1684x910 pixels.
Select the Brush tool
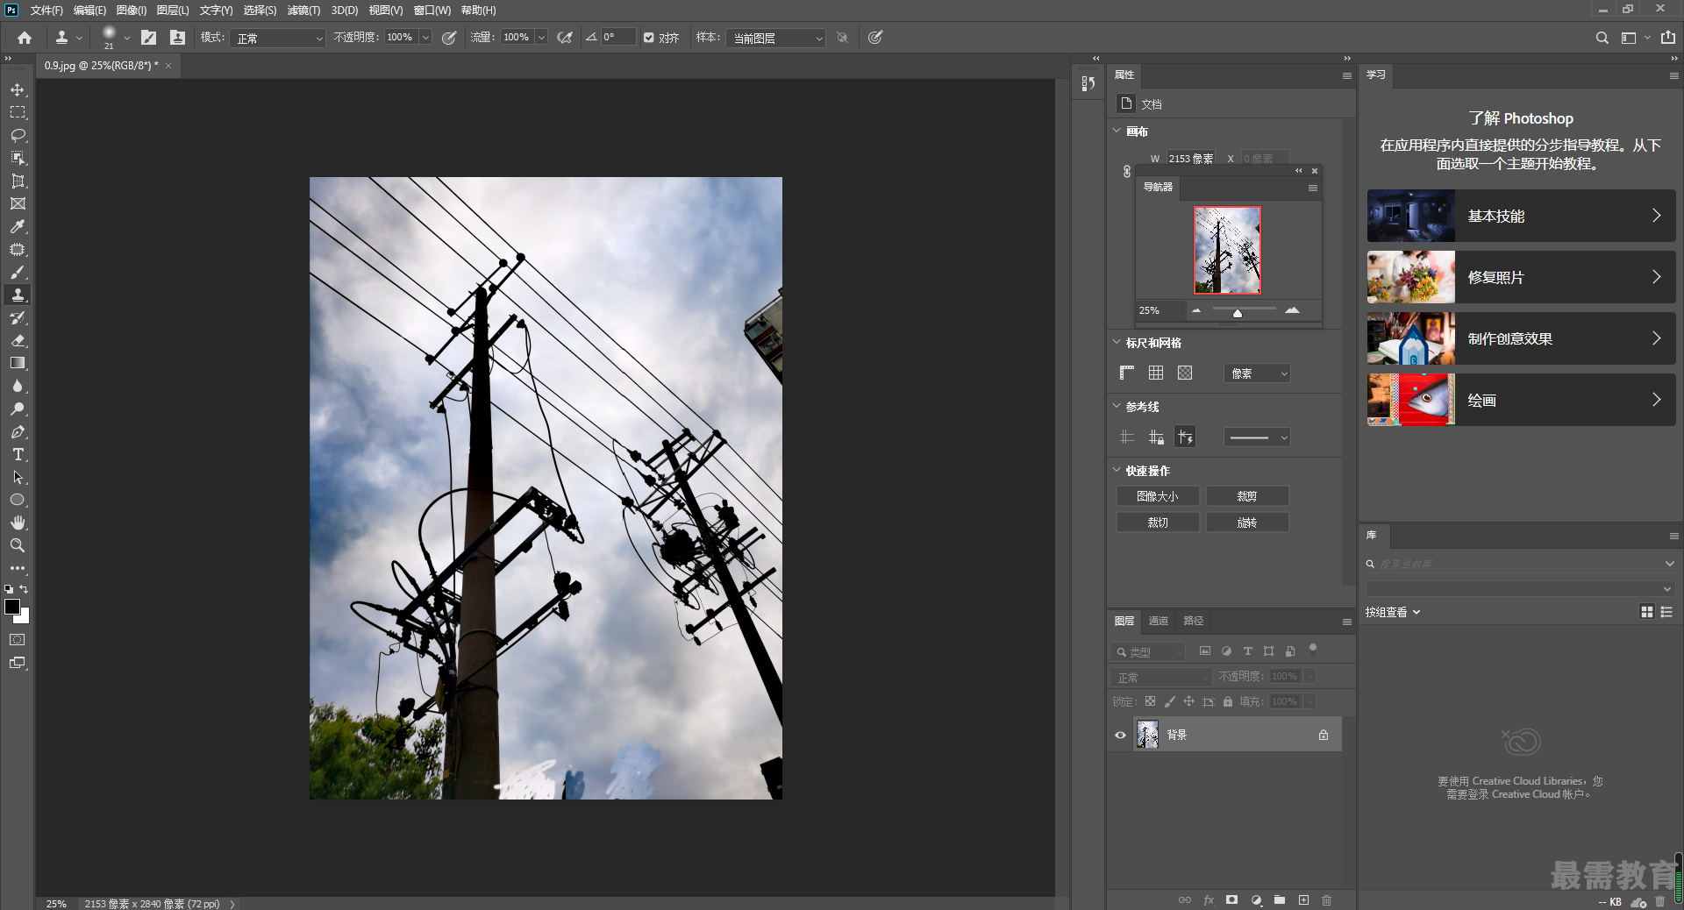coord(18,272)
